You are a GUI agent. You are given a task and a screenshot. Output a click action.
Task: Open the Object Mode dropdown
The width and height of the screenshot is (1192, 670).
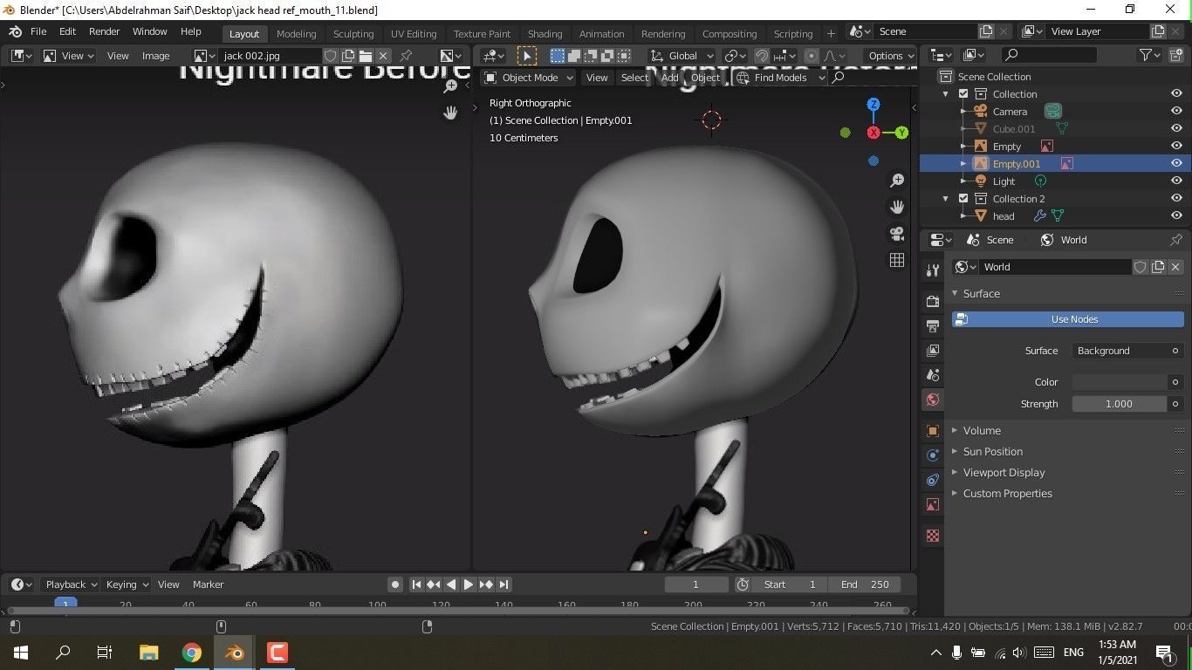(529, 78)
